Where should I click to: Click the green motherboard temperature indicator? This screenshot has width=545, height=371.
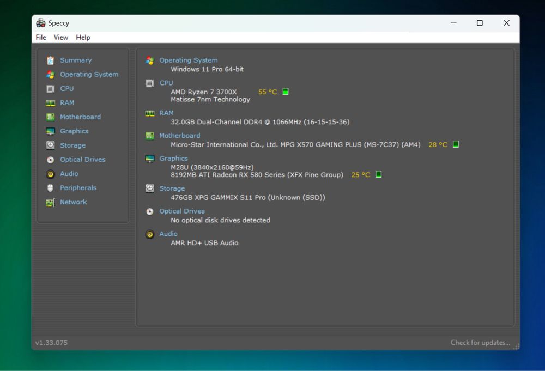tap(456, 144)
